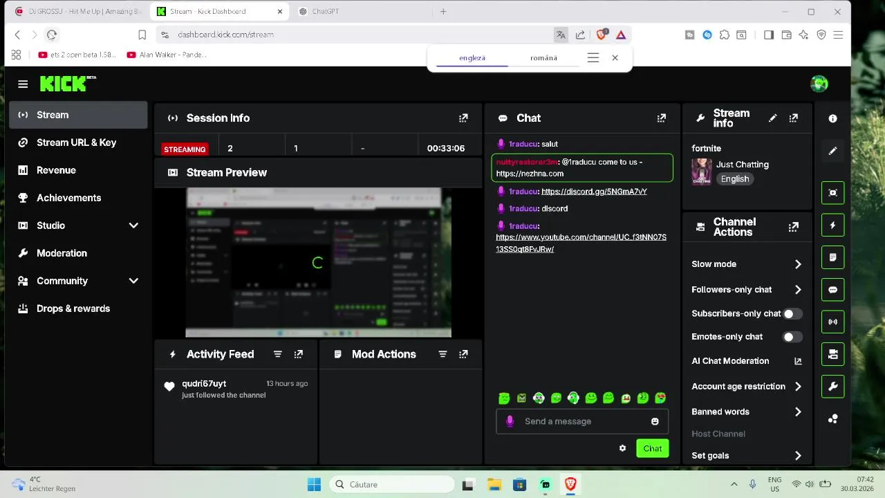Select română in translate popup
This screenshot has width=885, height=498.
tap(543, 58)
